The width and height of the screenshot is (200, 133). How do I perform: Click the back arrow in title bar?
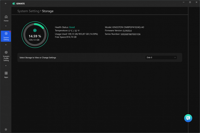point(6,3)
